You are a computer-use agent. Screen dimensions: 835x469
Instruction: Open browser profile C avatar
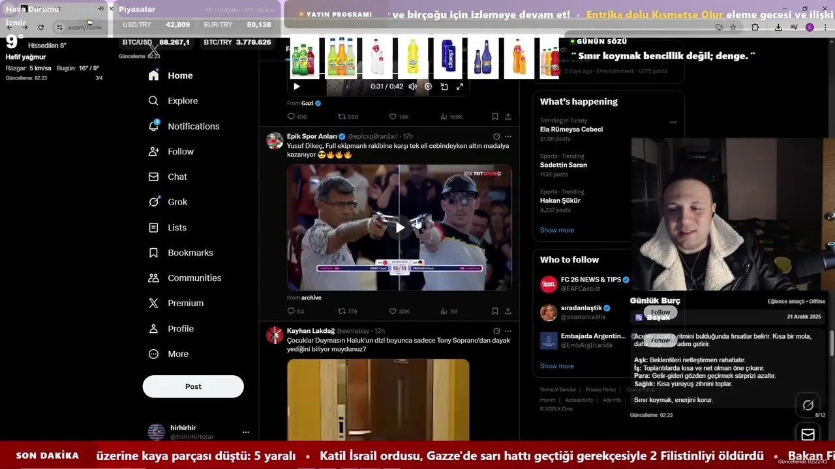click(810, 27)
